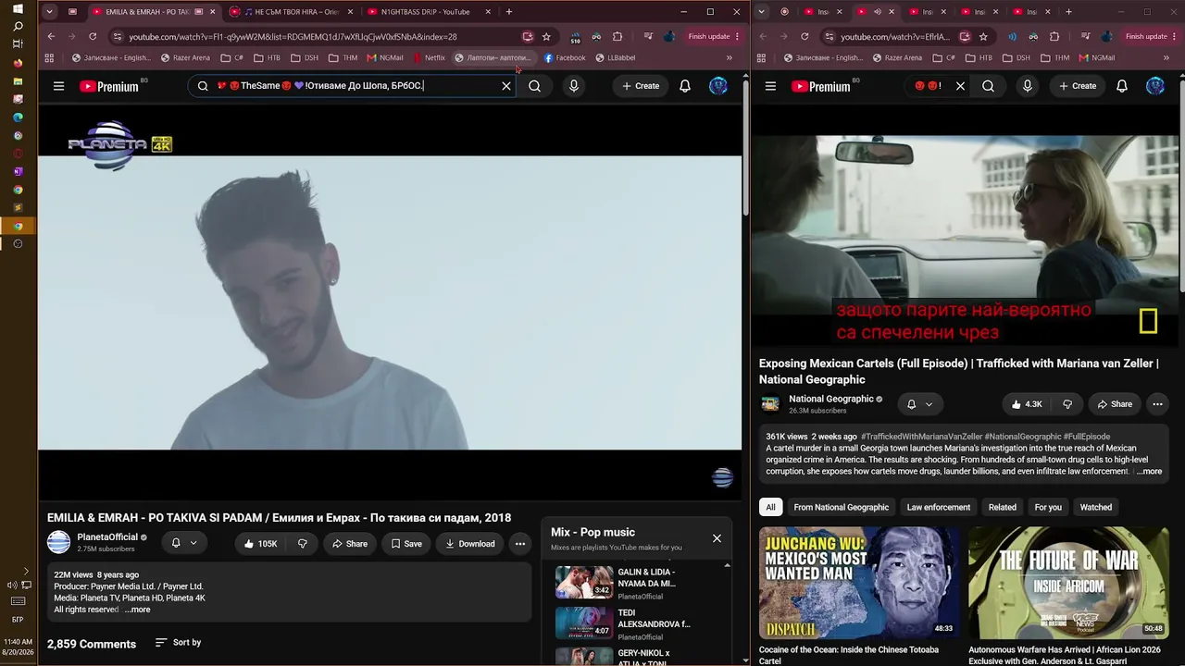Open PlanetaOfficial channel avatar
The width and height of the screenshot is (1185, 666).
point(58,543)
